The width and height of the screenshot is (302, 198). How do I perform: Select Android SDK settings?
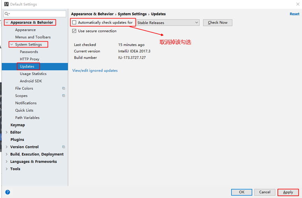coord(31,81)
